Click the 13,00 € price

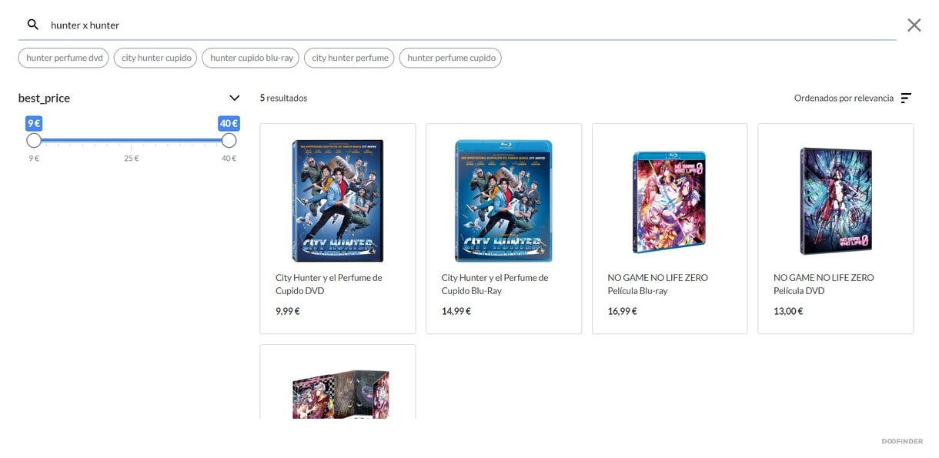[788, 311]
